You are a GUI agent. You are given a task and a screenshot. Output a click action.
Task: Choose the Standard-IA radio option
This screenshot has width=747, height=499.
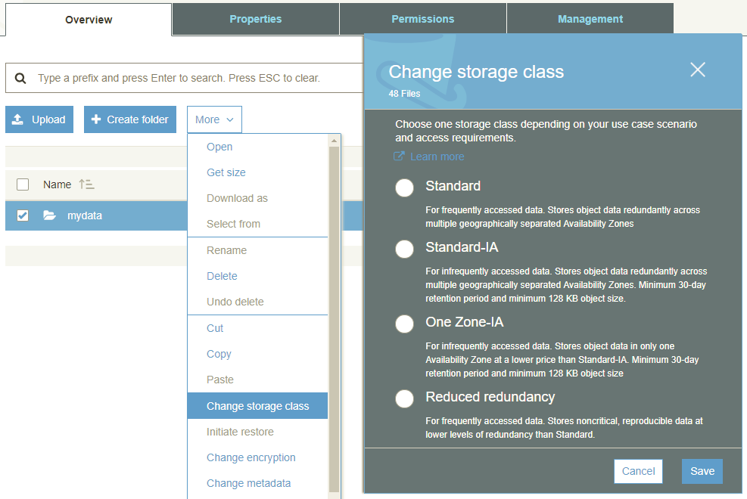pyautogui.click(x=404, y=249)
